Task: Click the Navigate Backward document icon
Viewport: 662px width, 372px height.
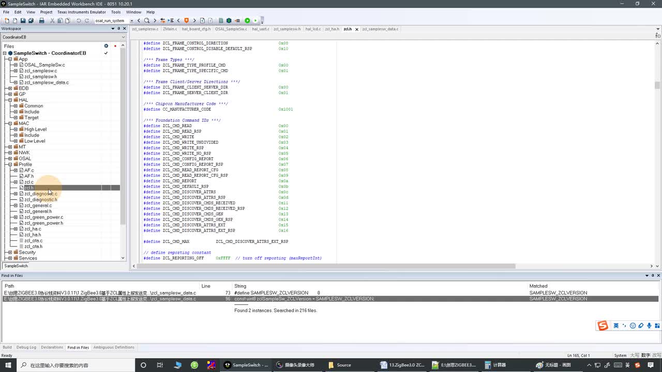Action: (202, 21)
